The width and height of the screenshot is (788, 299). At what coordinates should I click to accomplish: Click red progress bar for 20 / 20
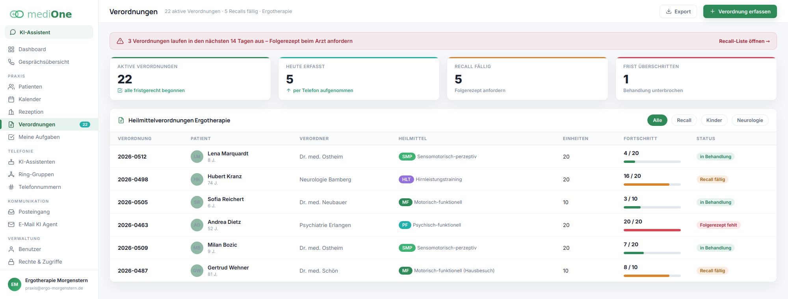(652, 230)
